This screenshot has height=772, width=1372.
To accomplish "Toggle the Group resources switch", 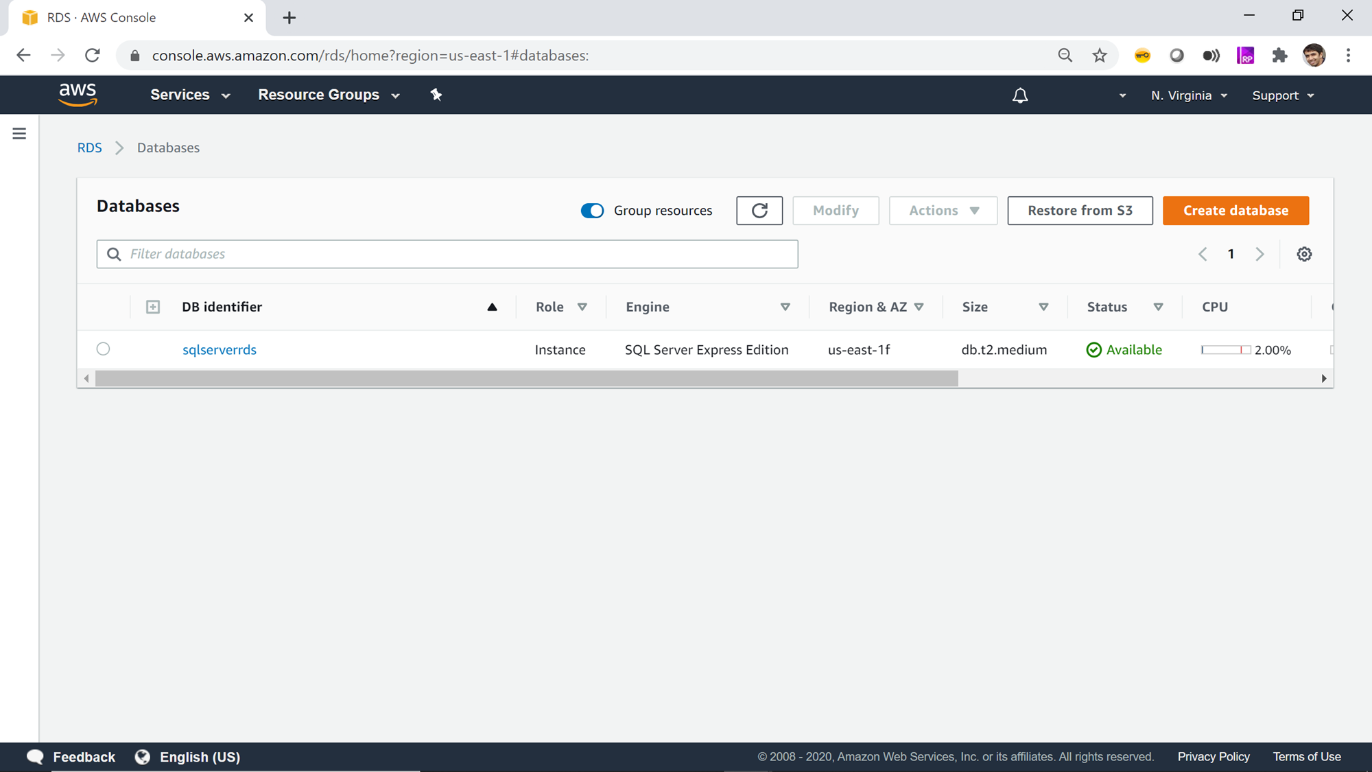I will 592,211.
